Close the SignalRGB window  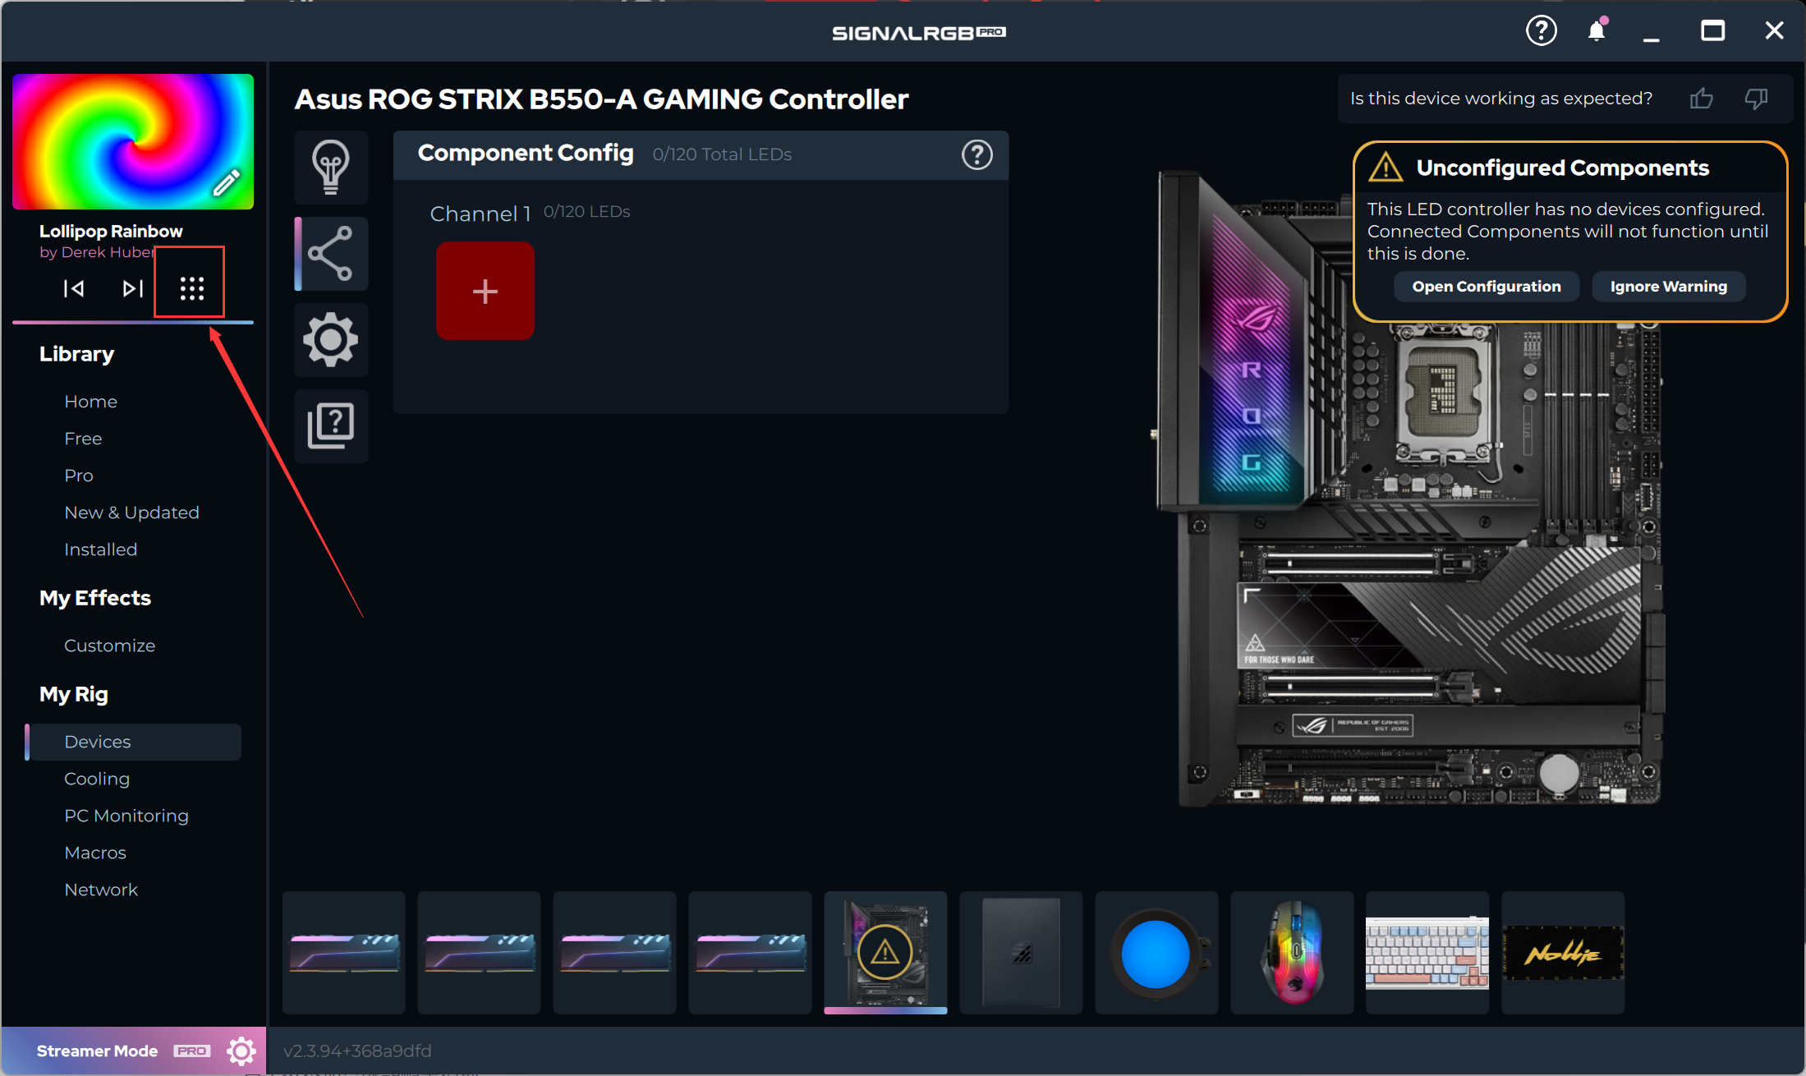(1774, 31)
